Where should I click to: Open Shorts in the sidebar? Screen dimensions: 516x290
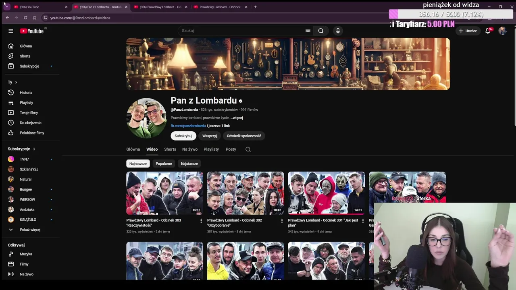pos(25,56)
